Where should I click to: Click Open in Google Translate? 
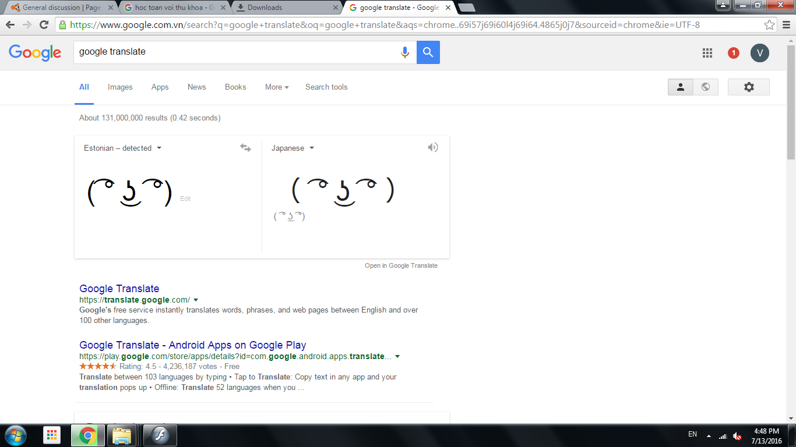point(401,265)
